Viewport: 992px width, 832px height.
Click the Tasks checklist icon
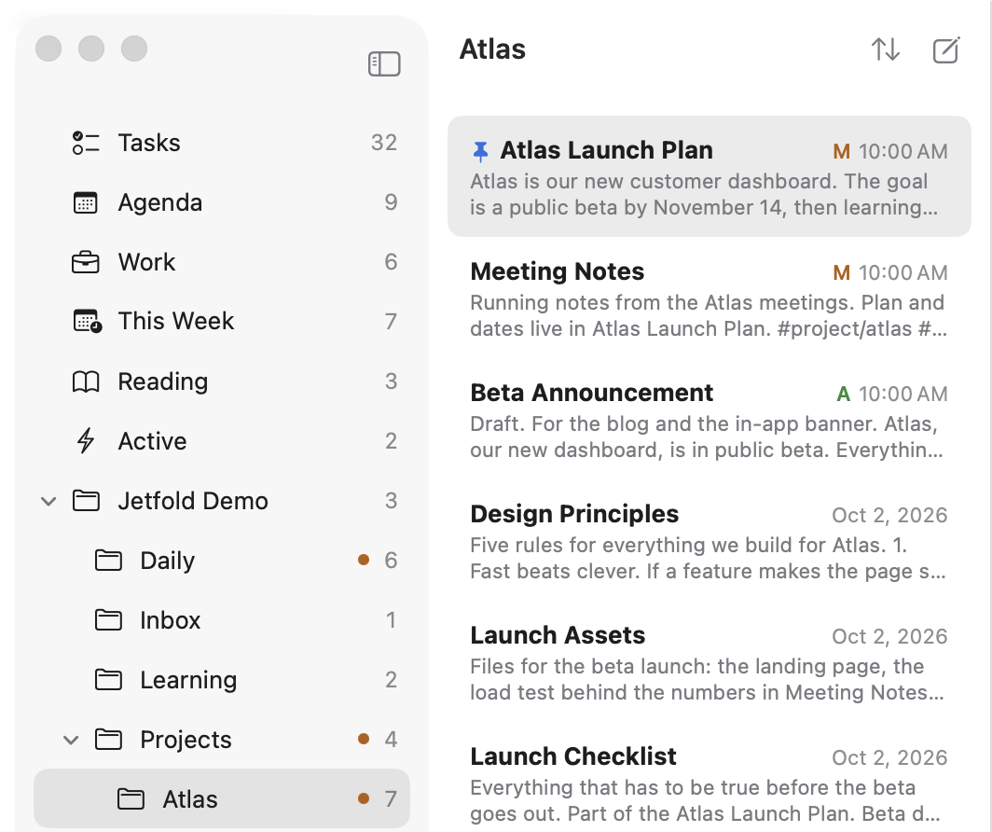click(86, 143)
